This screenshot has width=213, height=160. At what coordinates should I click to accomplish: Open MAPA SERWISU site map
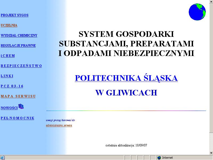pyautogui.click(x=18, y=96)
